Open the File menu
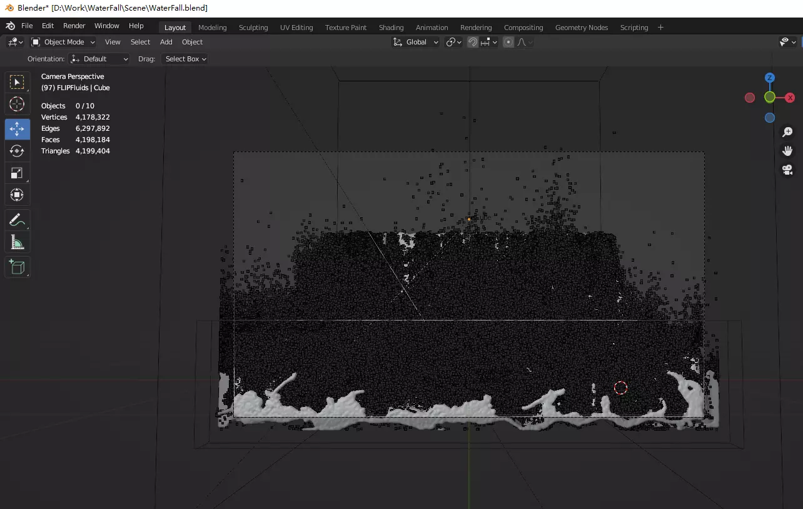The height and width of the screenshot is (509, 803). tap(27, 26)
